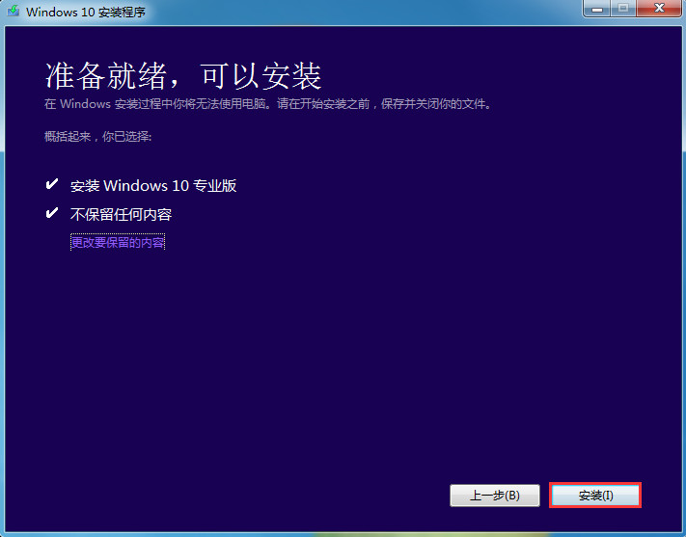Viewport: 686px width, 537px height.
Task: Click the 概括起来，你已选择 label
Action: point(98,137)
